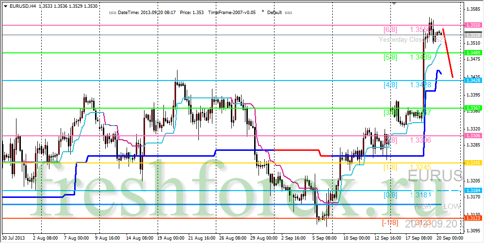Click the [6/8] Murrey level label
The width and height of the screenshot is (484, 243).
click(x=390, y=30)
